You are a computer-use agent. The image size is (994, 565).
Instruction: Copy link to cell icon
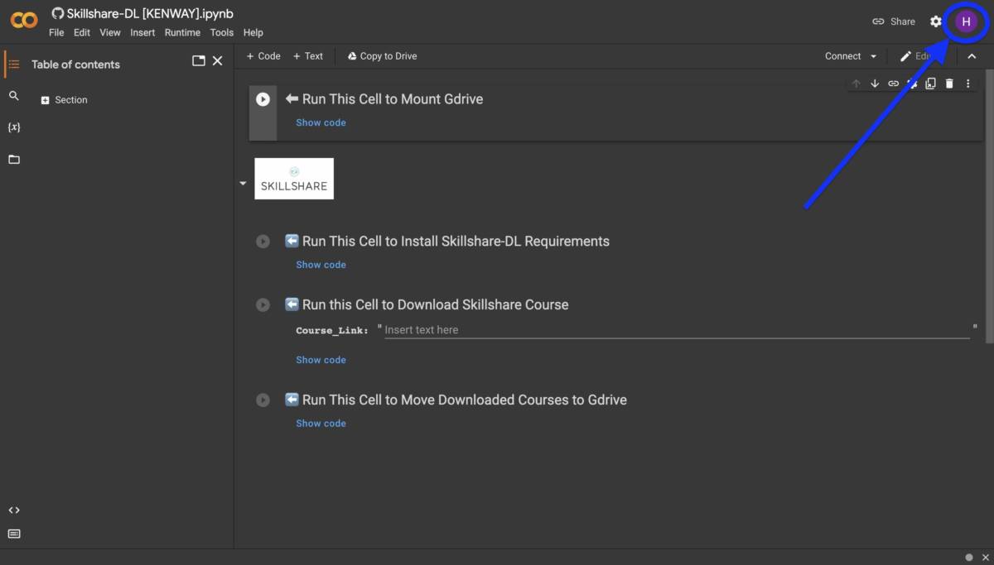pyautogui.click(x=893, y=84)
